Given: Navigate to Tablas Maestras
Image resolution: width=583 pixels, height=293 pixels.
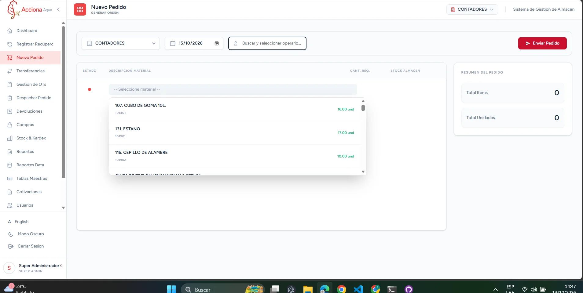Looking at the screenshot, I should point(30,179).
